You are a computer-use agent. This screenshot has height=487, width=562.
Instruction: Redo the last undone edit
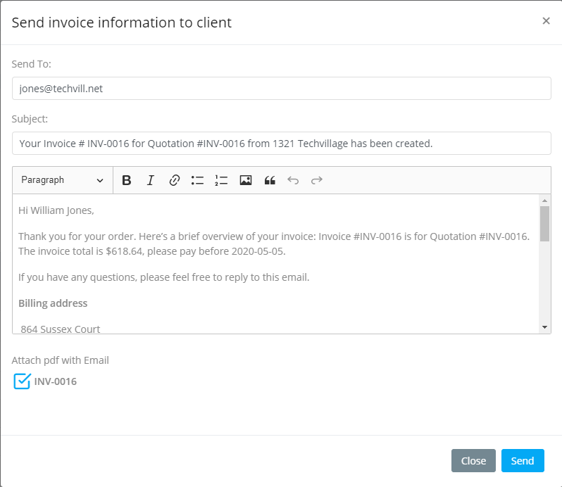[317, 180]
